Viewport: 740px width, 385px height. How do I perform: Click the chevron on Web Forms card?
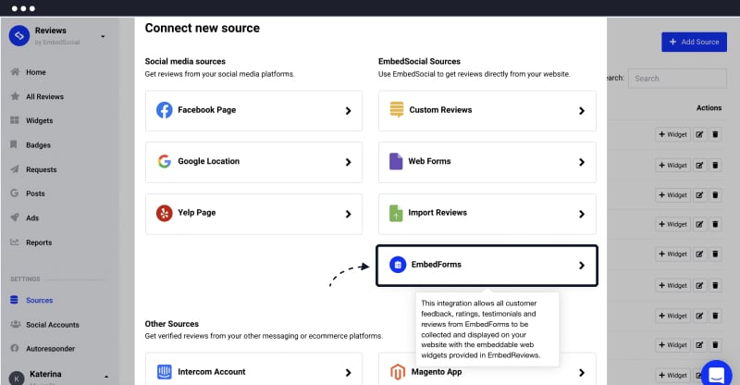click(x=582, y=162)
